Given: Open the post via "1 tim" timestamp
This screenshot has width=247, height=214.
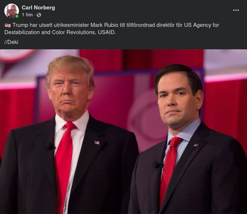Looking at the screenshot, I should click(x=27, y=15).
